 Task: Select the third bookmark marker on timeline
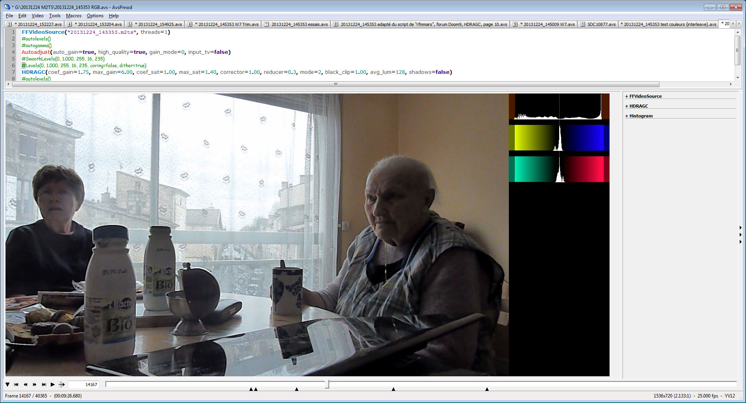coord(297,389)
